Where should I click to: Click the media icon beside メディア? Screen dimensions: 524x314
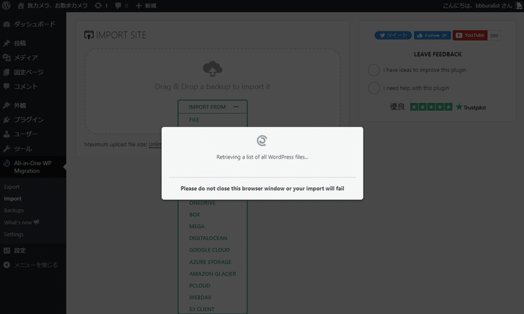pyautogui.click(x=7, y=58)
